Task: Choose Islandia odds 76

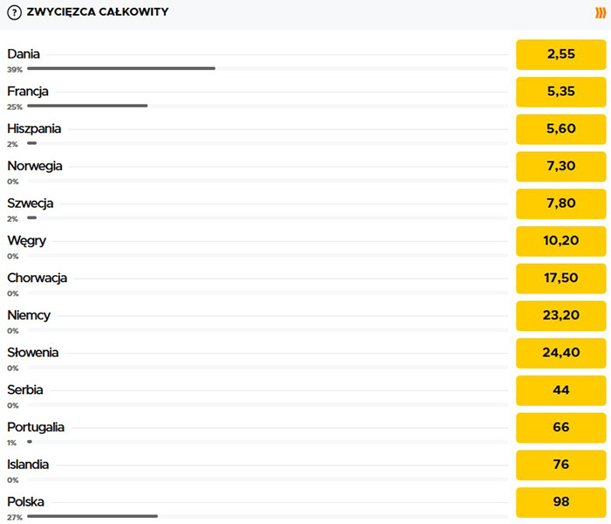Action: (x=560, y=465)
